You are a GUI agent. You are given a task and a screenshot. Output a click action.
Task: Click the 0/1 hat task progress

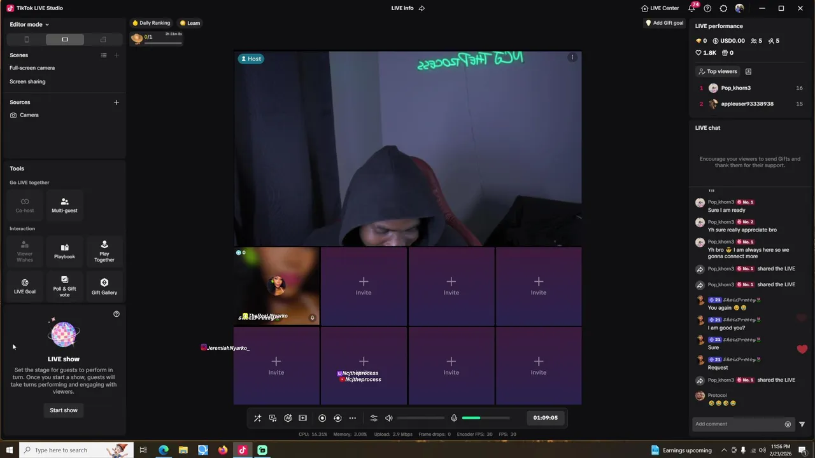tap(157, 38)
